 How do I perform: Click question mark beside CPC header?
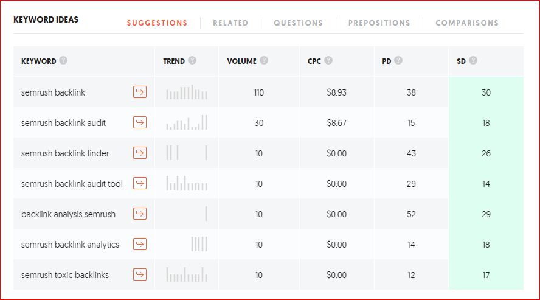coord(328,60)
